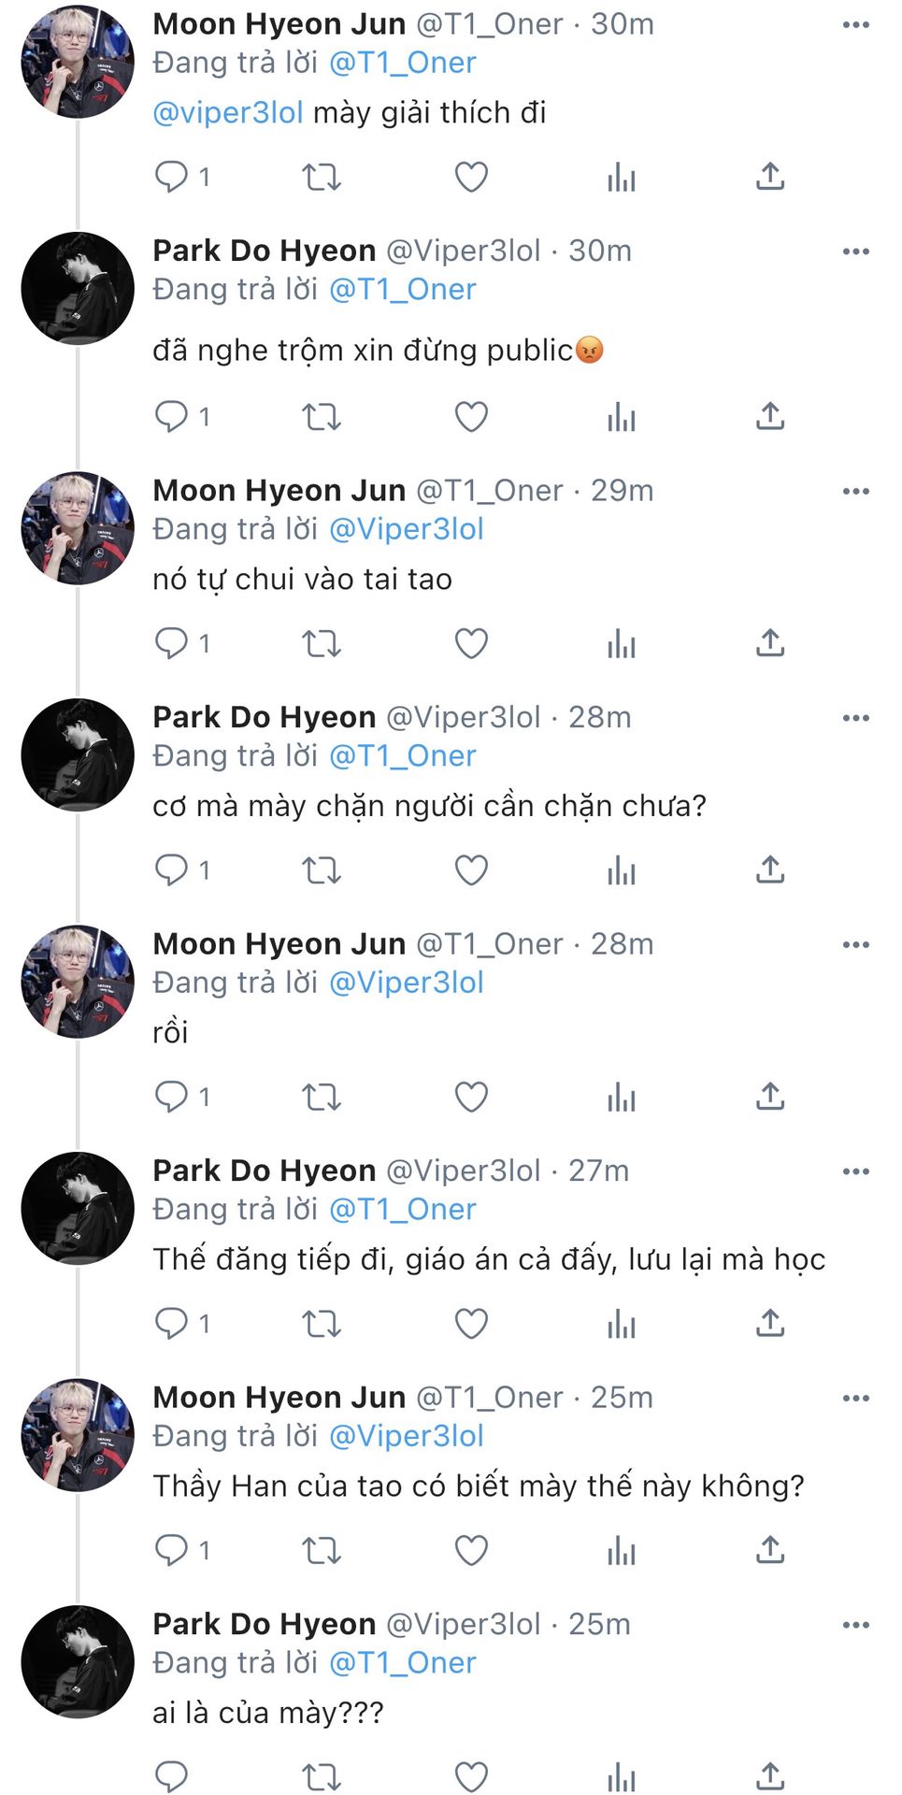Reply to the "nó tự chui vào tai tao" tweet
The image size is (902, 1795).
pos(172,643)
